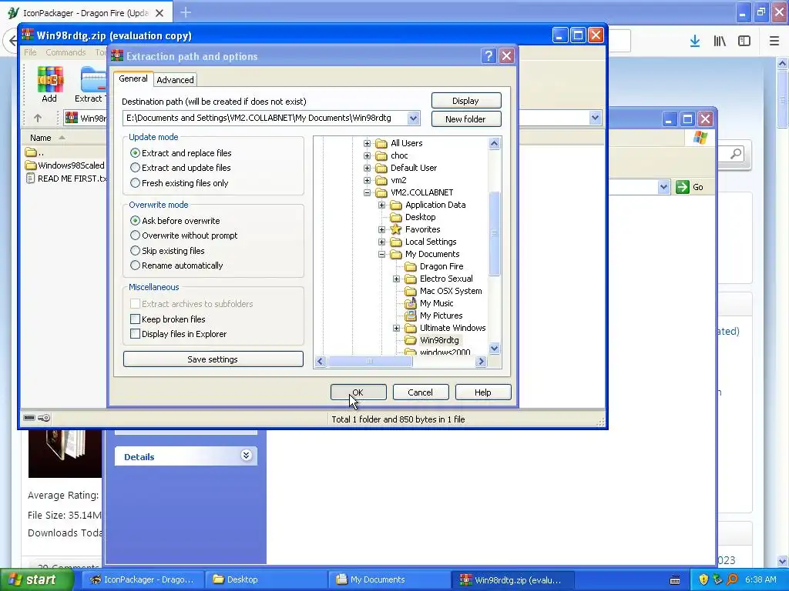Image resolution: width=789 pixels, height=591 pixels.
Task: Collapse the My Documents tree node
Action: click(382, 254)
